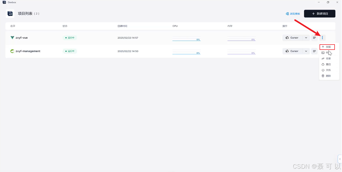Open 浏览模板 to browse templates
The image size is (342, 172).
point(293,14)
